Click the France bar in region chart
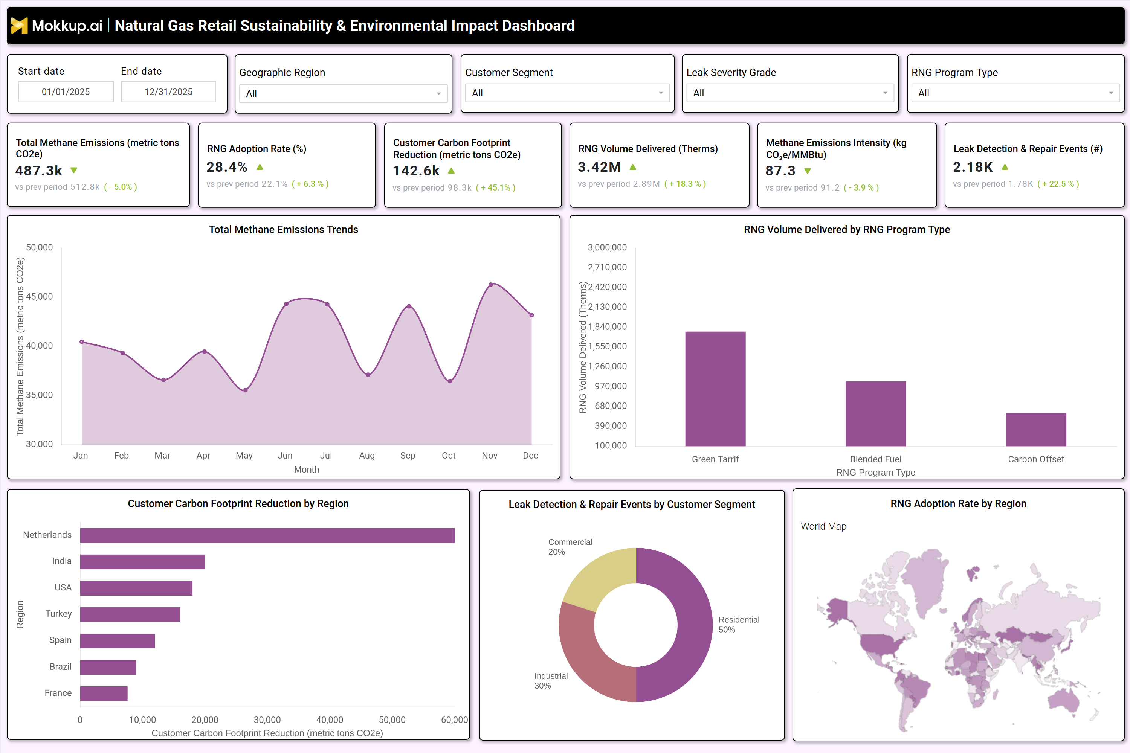The image size is (1130, 753). (104, 694)
